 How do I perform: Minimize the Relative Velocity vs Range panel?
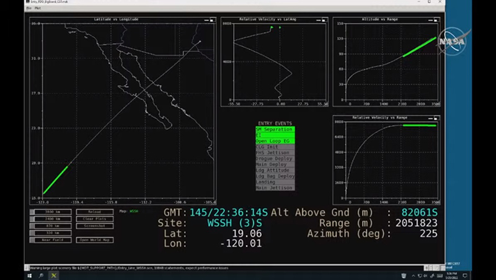(430, 119)
